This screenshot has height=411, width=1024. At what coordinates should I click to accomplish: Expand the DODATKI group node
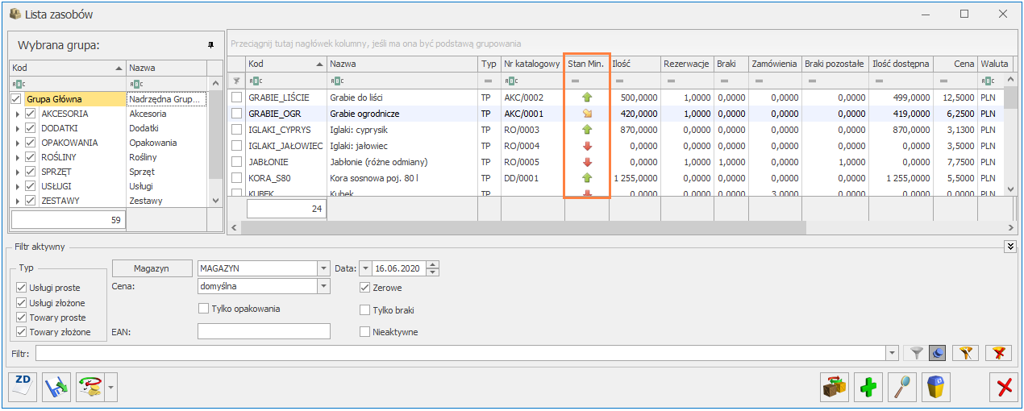(x=18, y=128)
